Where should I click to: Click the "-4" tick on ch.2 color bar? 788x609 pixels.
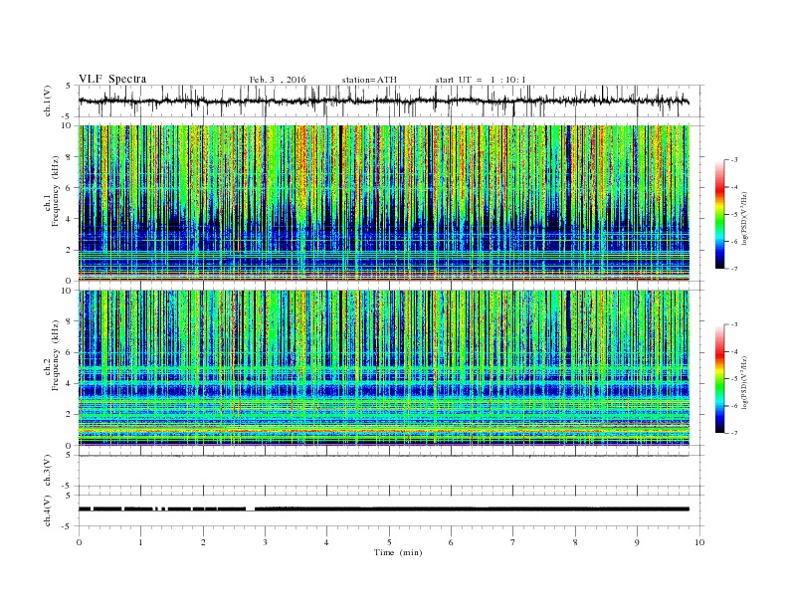click(x=734, y=351)
